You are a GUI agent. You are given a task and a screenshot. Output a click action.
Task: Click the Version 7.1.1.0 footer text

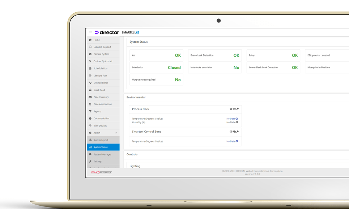click(x=252, y=174)
